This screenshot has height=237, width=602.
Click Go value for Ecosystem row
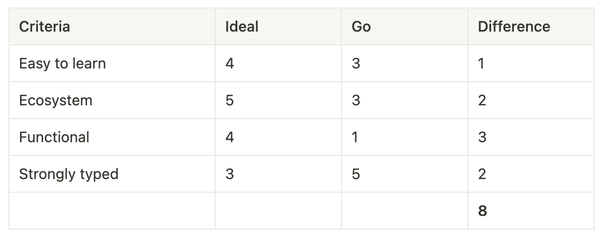(x=405, y=100)
